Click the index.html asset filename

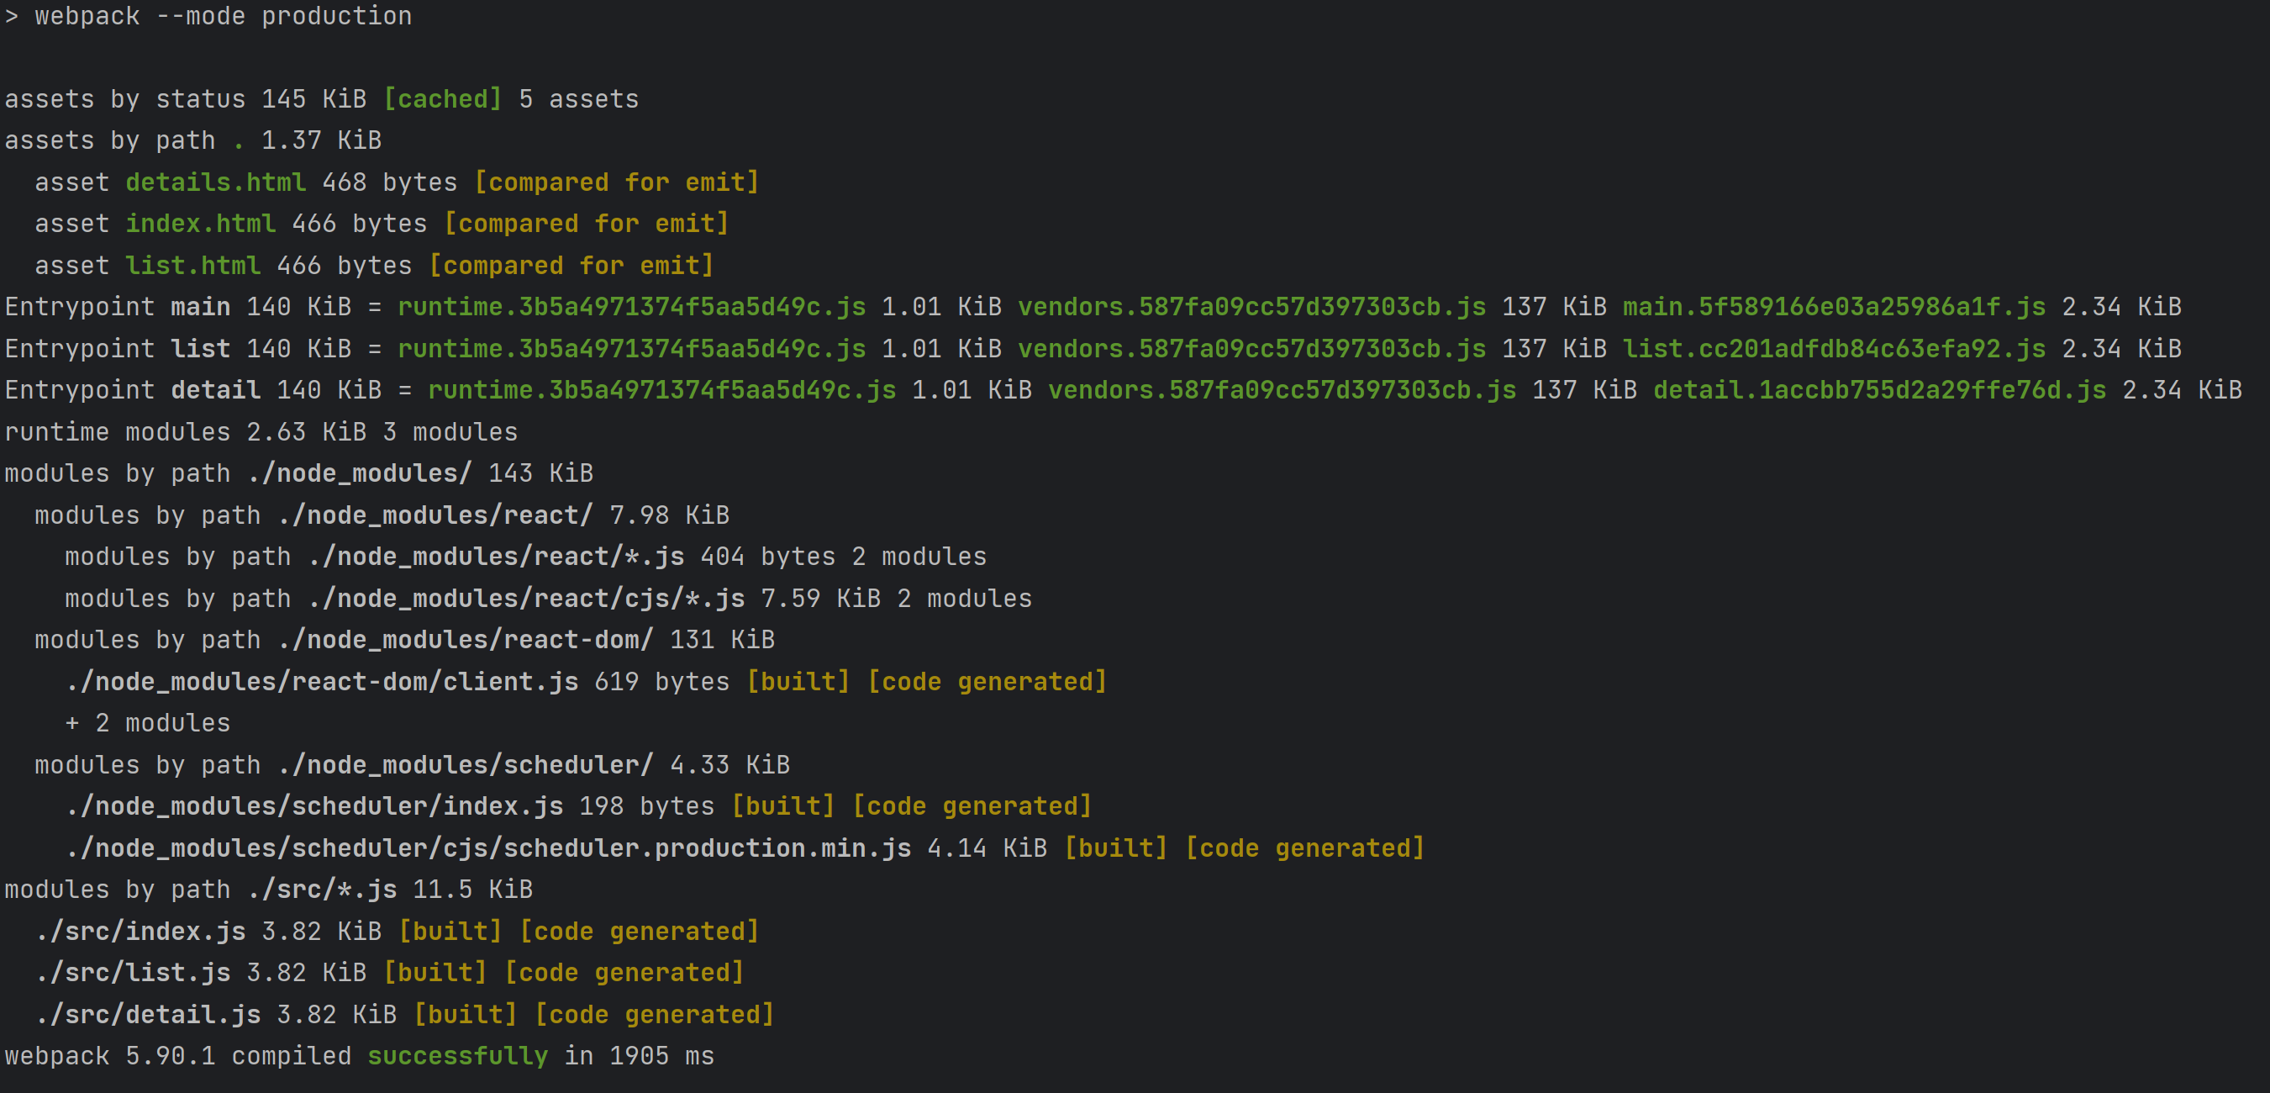pos(200,224)
